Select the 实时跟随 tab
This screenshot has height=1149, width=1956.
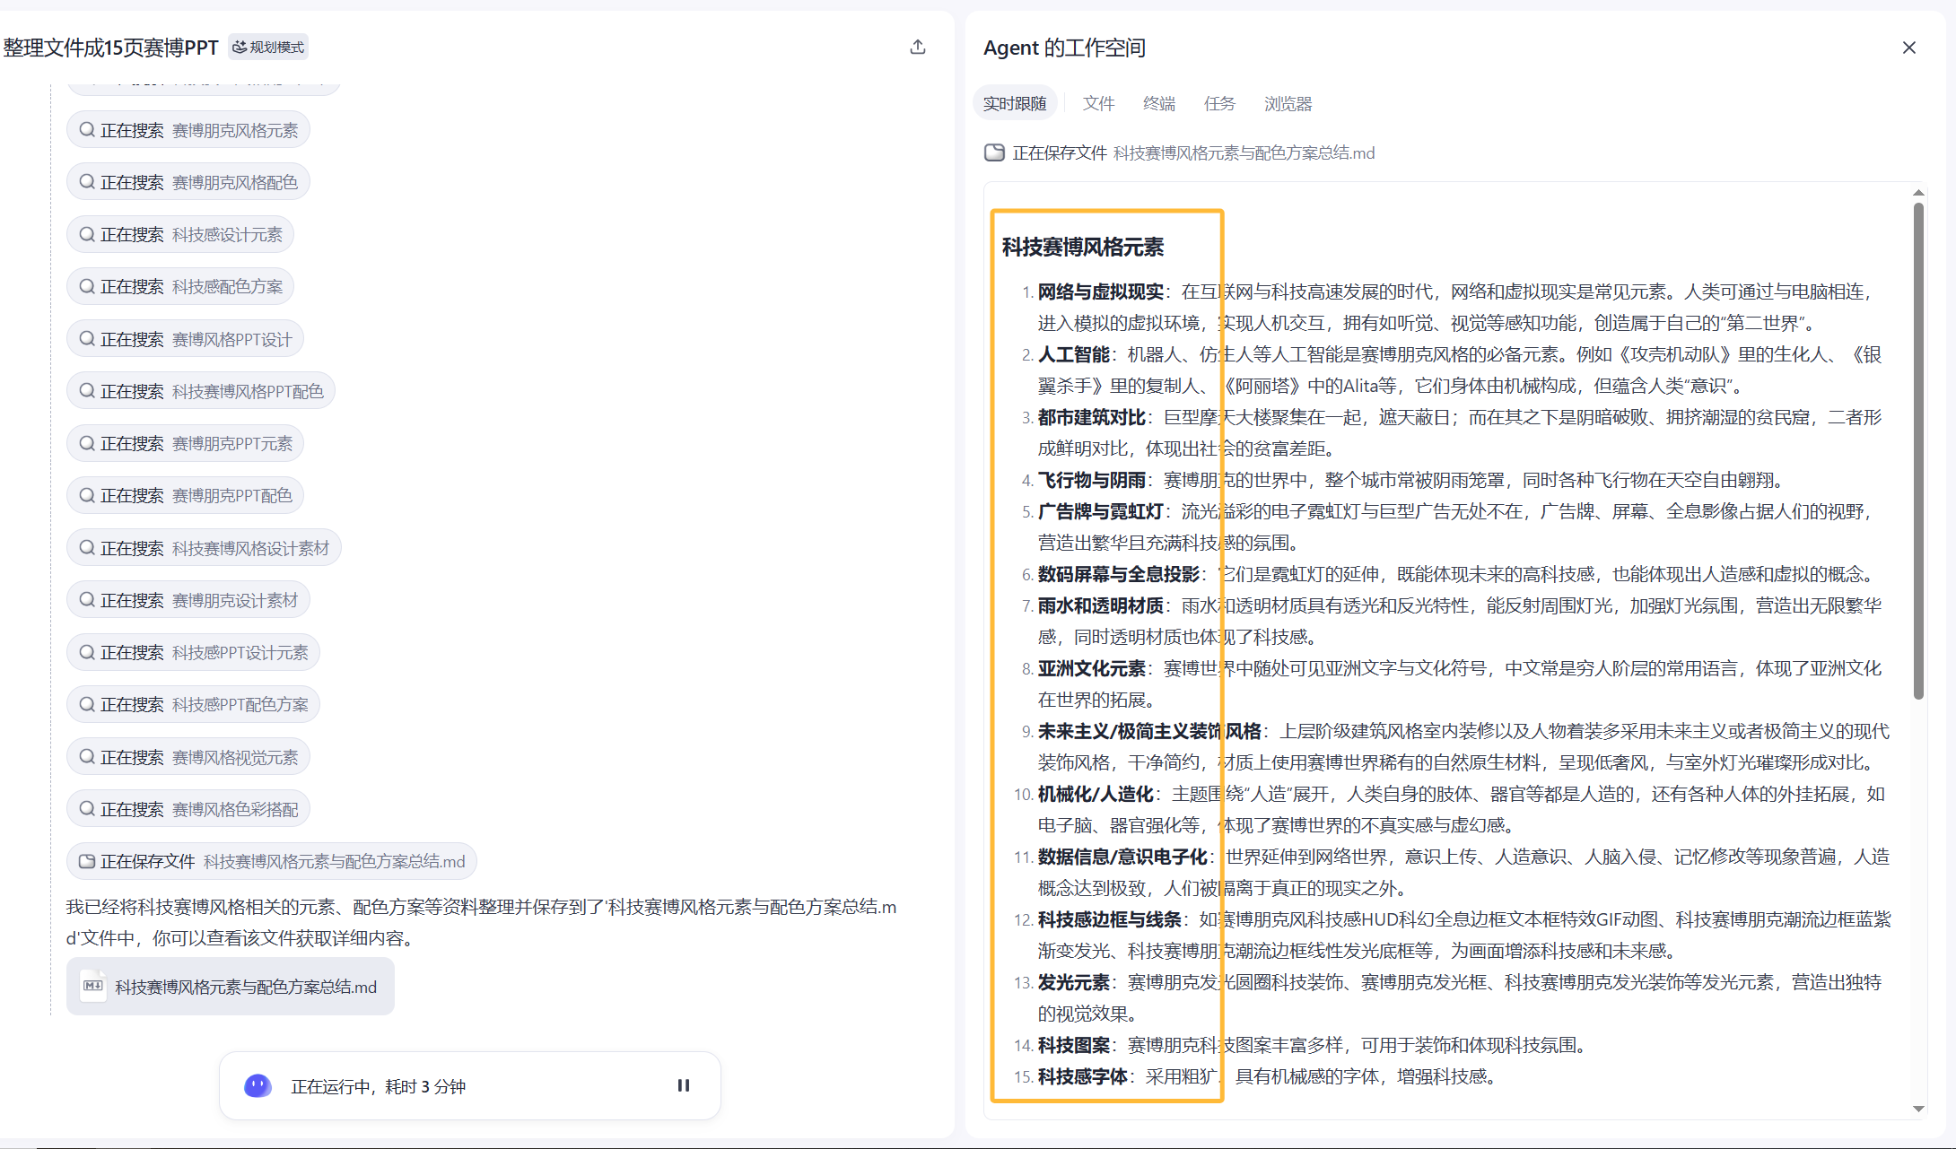coord(1015,104)
